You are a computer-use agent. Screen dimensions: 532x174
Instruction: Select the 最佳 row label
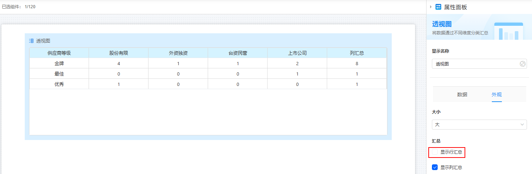(59, 74)
